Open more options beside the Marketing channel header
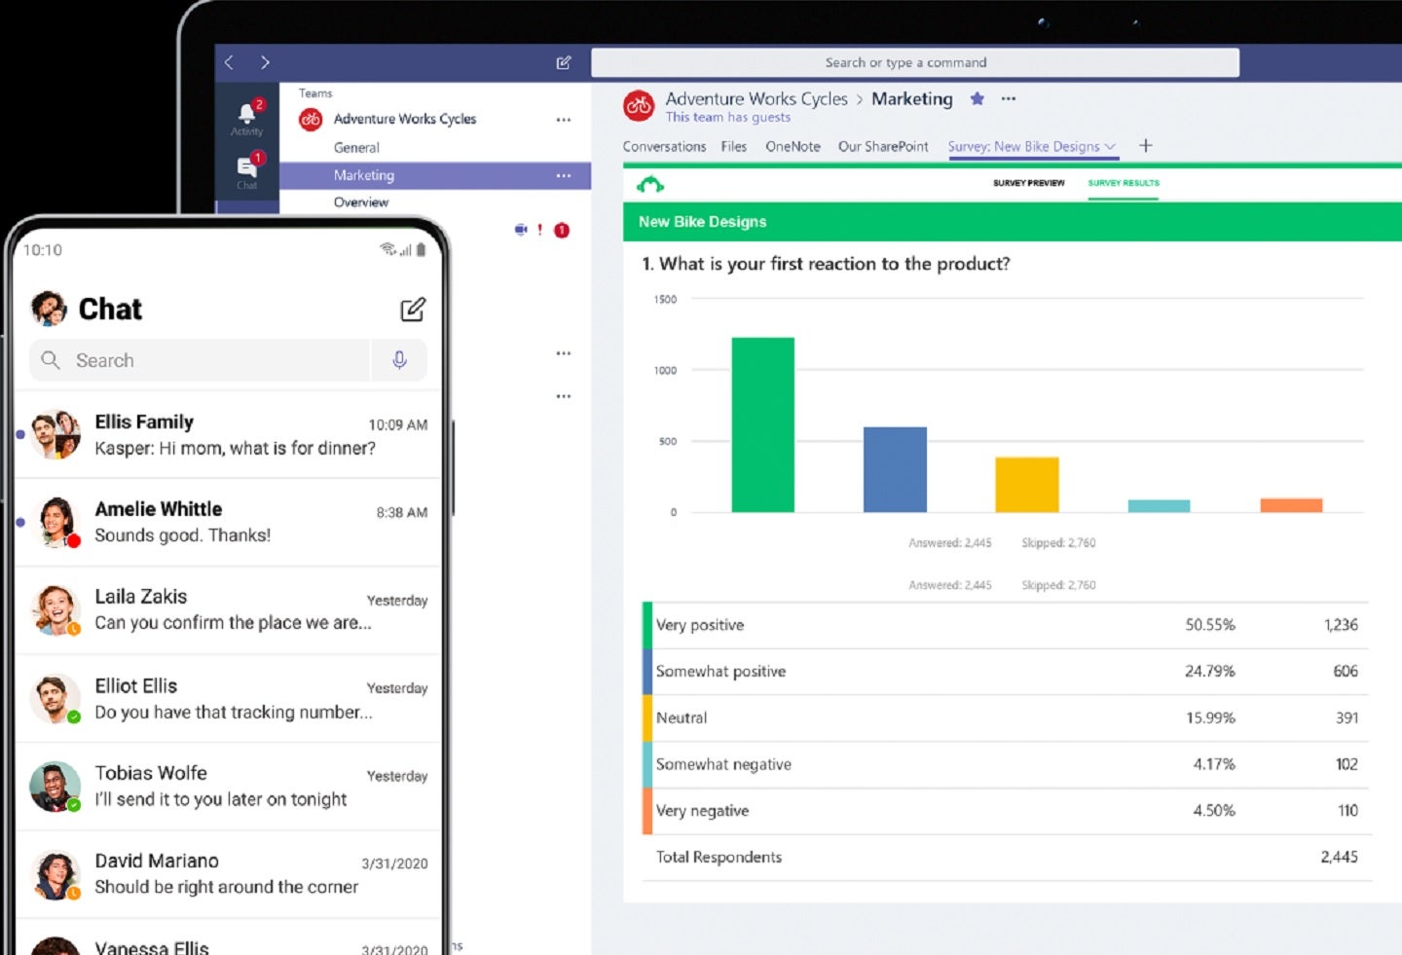 pyautogui.click(x=1009, y=98)
